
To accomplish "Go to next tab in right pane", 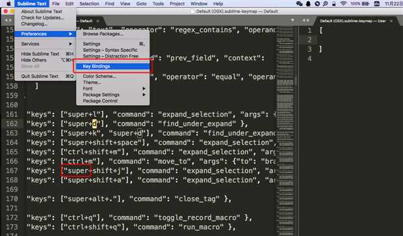I will [308, 20].
